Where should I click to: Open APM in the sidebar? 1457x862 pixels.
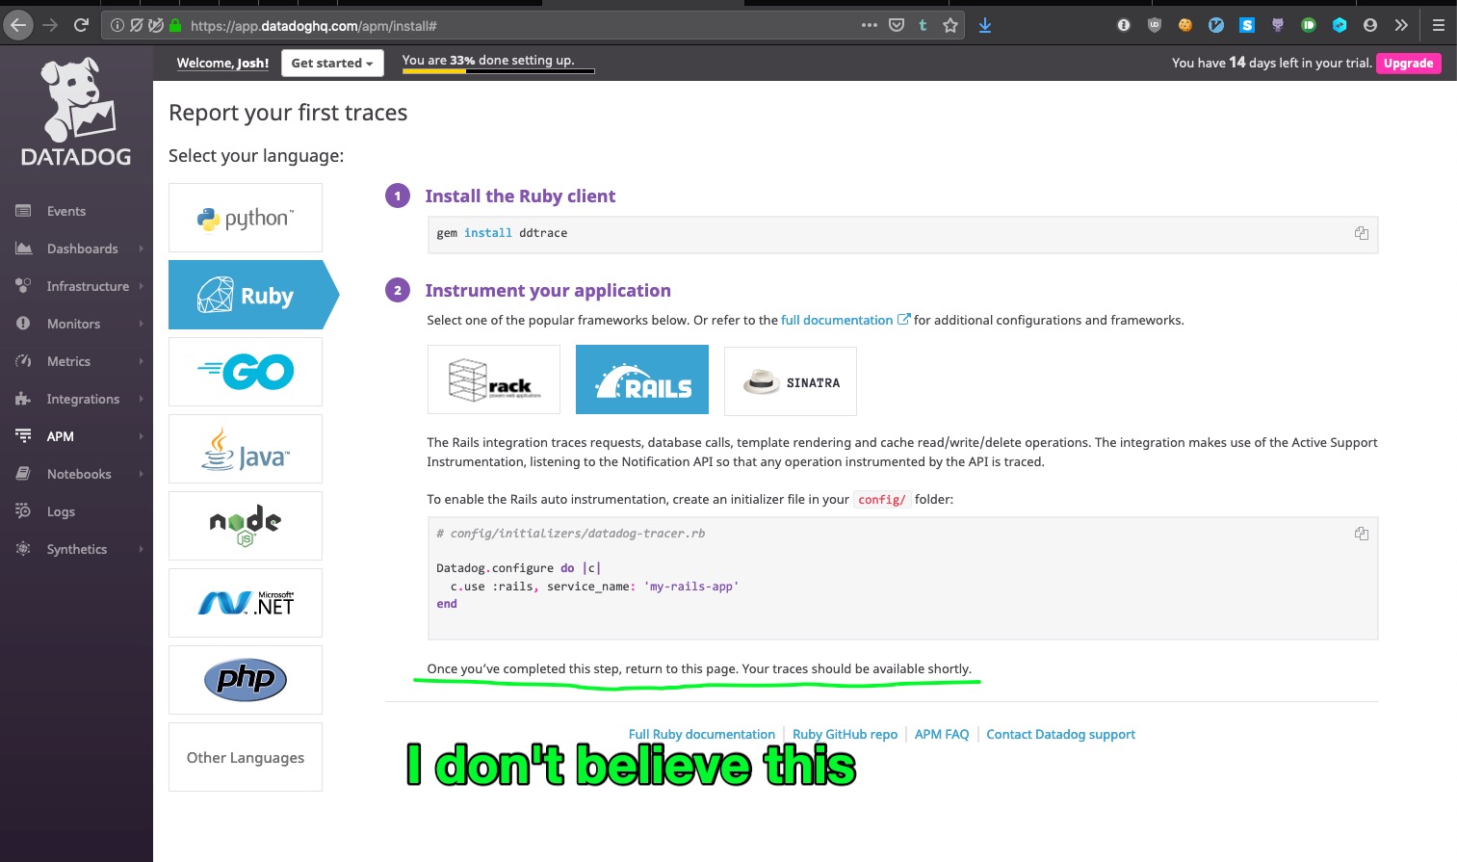coord(60,436)
